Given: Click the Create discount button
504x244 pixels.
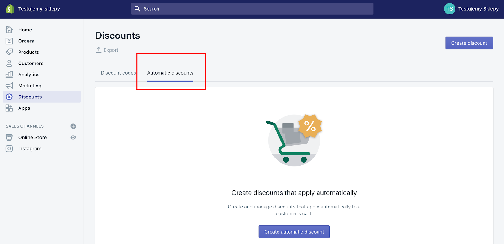Looking at the screenshot, I should (x=469, y=43).
